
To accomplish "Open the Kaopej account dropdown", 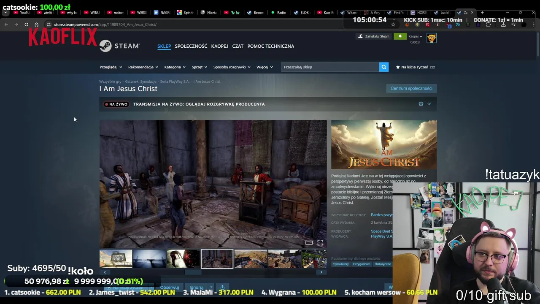I will coord(415,36).
